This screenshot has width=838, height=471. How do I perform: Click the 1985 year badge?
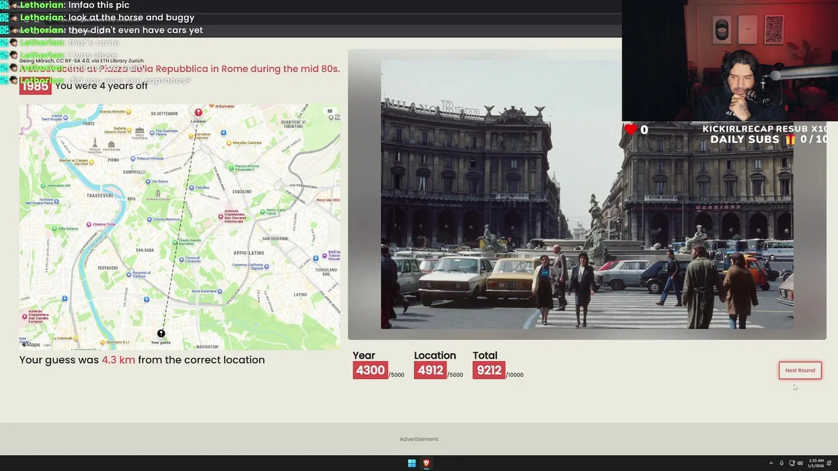point(35,86)
